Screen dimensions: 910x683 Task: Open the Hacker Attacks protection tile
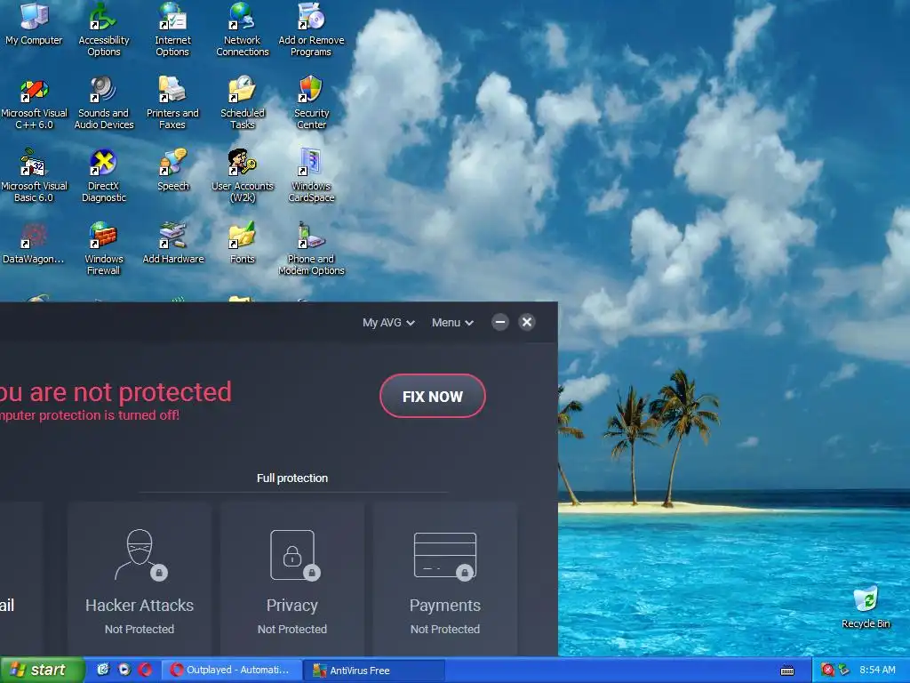140,580
